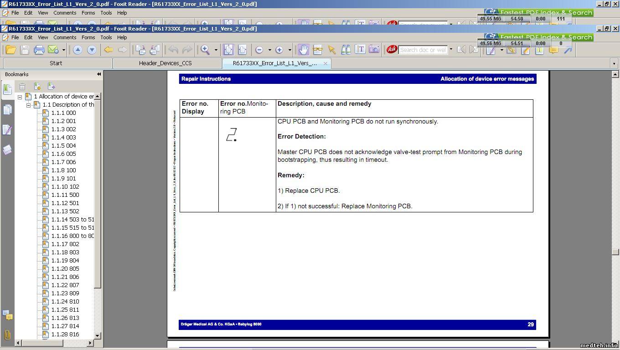Click the Ask search logo icon

tap(392, 50)
